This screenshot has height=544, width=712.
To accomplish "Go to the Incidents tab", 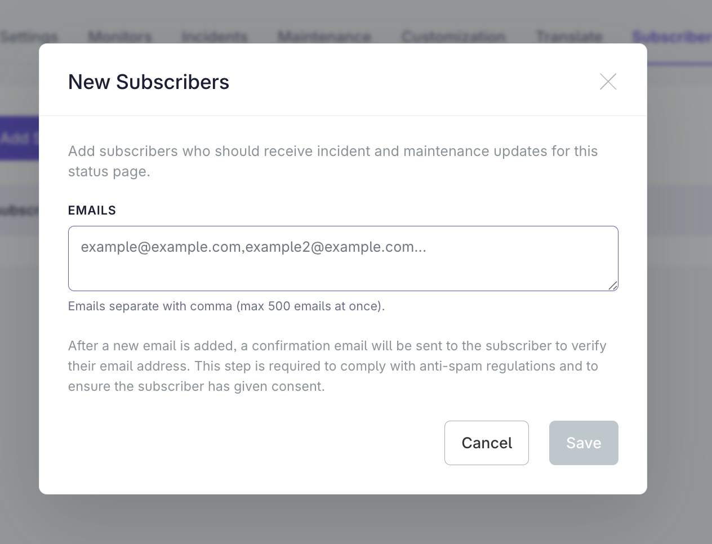I will click(x=215, y=37).
